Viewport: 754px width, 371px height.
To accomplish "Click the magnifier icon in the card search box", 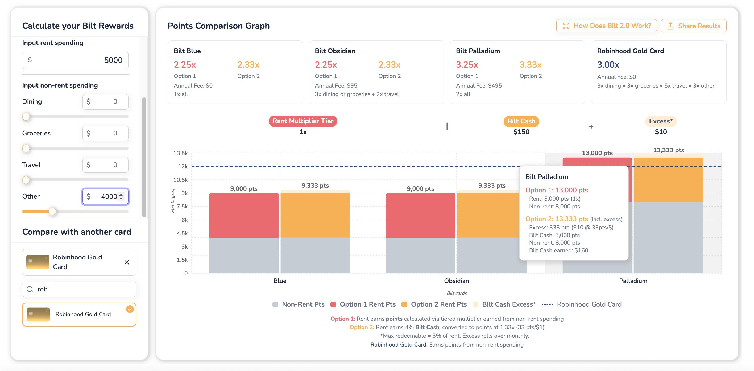I will tap(30, 289).
